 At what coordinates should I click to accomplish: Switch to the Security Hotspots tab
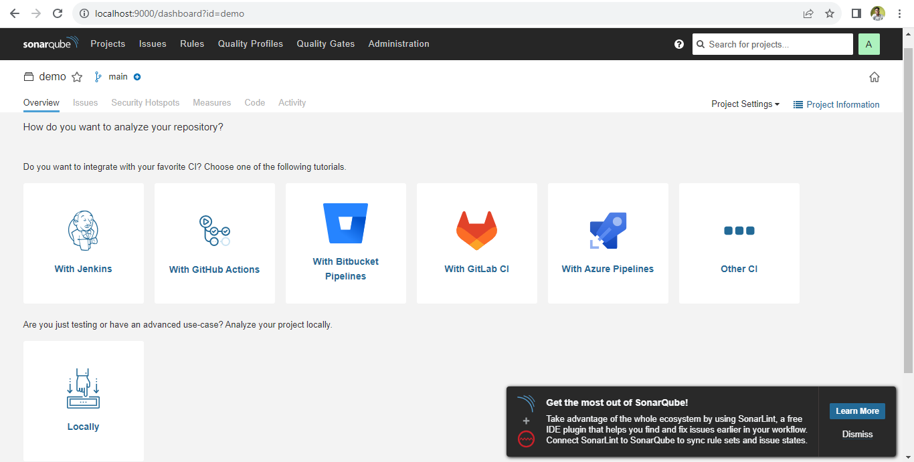145,103
